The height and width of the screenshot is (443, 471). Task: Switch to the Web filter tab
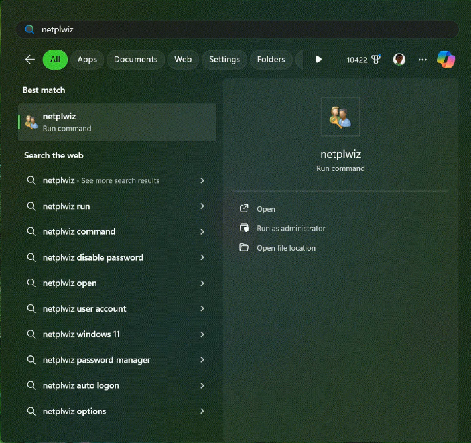[183, 60]
